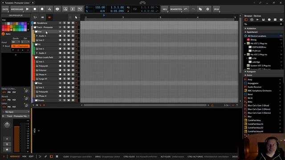Screen dimensions: 285x160
Task: Click the NEU button
Action: coord(165,9)
